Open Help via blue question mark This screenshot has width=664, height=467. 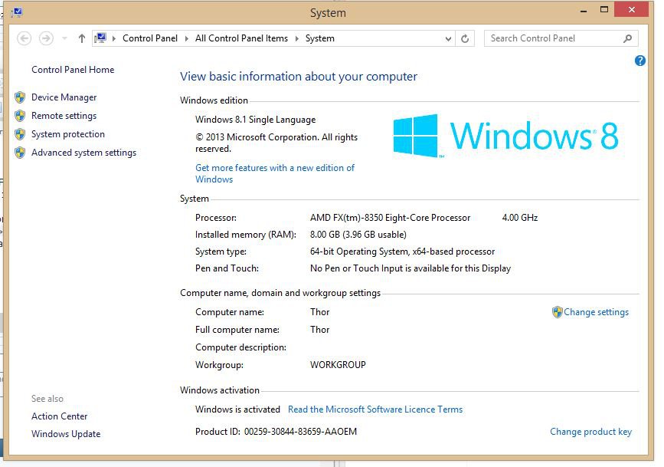pos(639,61)
